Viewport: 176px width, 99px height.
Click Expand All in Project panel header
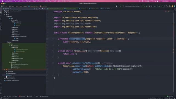[x=37, y=9]
